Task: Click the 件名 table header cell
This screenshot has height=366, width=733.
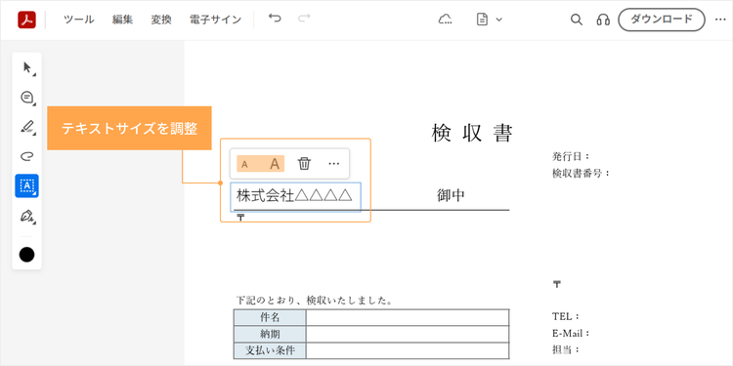Action: click(x=270, y=317)
